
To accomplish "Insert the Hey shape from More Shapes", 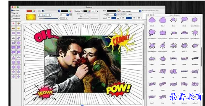I will point(163,71).
